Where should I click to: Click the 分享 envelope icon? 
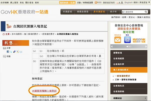click(x=5, y=48)
